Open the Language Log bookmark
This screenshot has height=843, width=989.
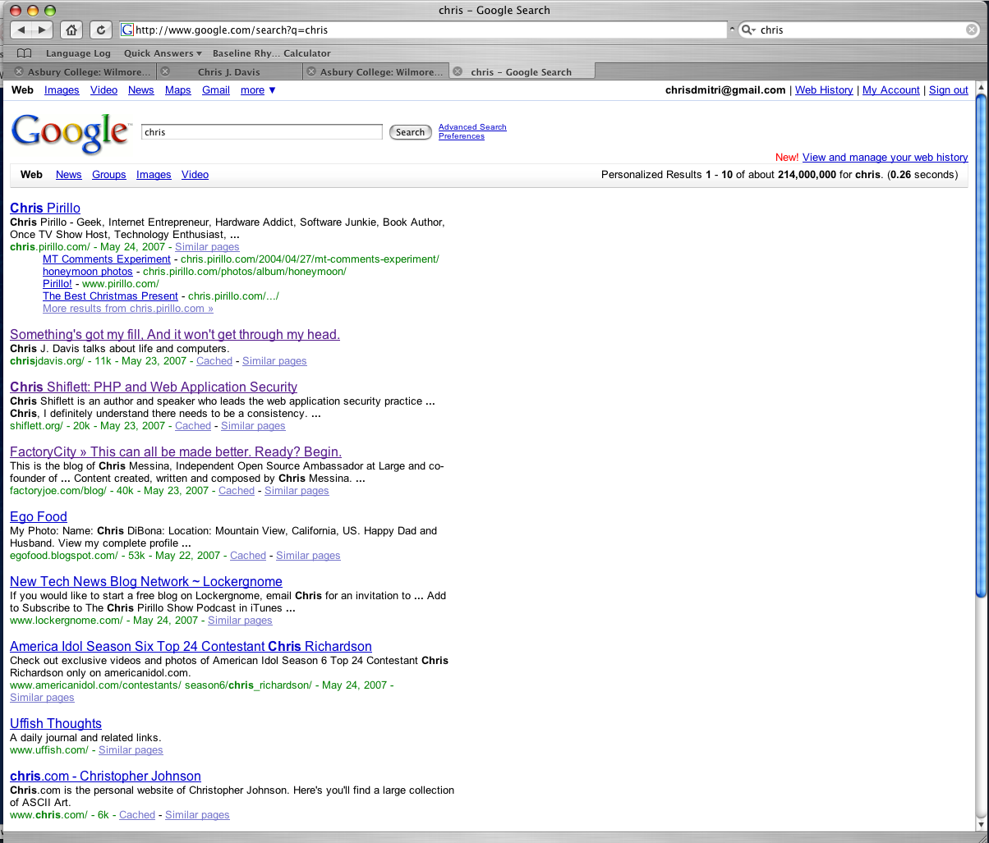pos(78,53)
